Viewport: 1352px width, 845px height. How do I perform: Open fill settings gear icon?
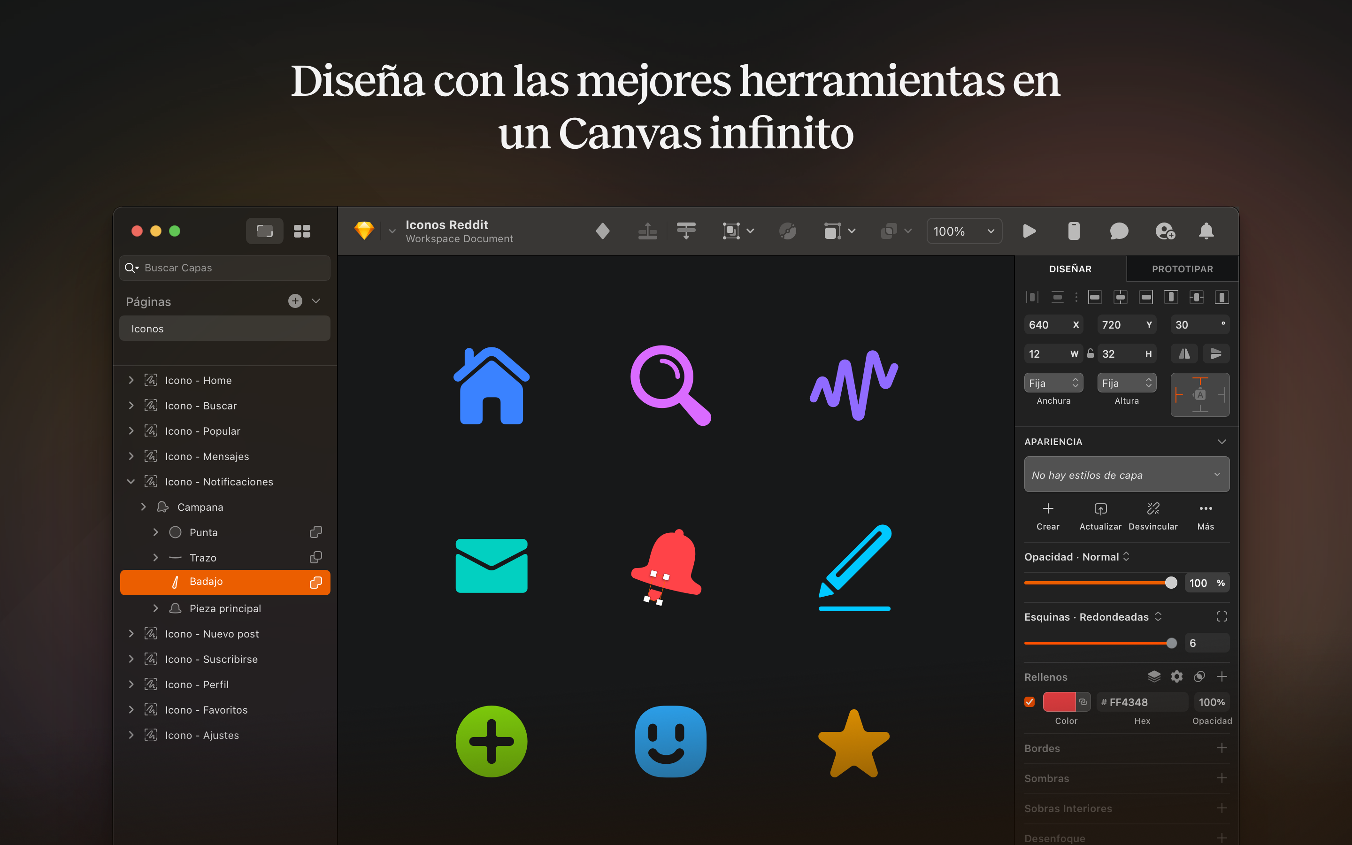click(x=1176, y=677)
